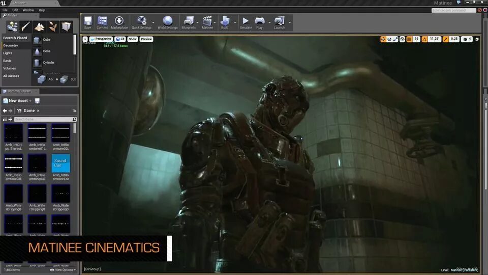Click the Place mode list scrollbar
The width and height of the screenshot is (488, 275).
coord(75,45)
